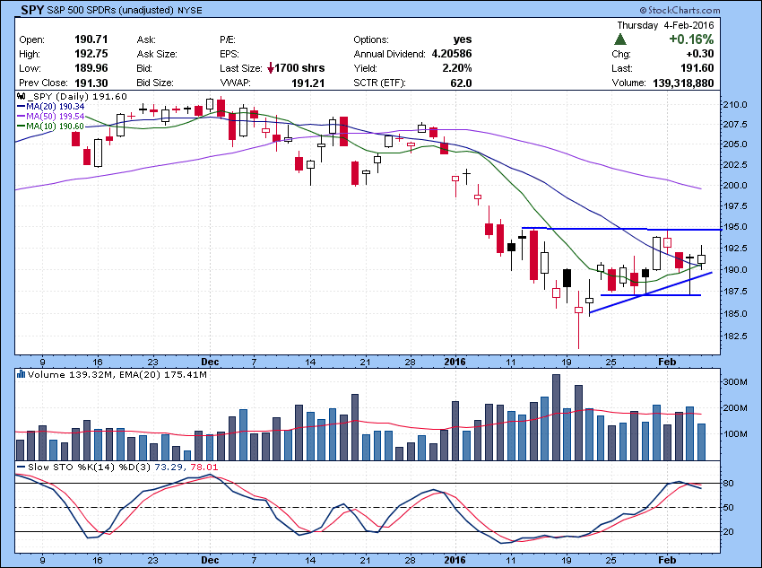Image resolution: width=762 pixels, height=568 pixels.
Task: Click the 'Dec' date label under the stochastic panel
Action: (x=210, y=560)
